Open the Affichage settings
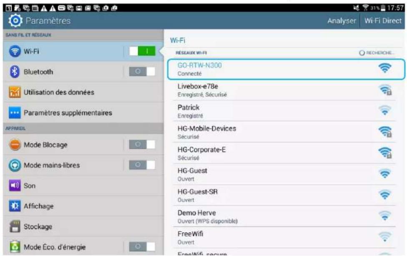Screen dimensions: 407x256 (83, 206)
